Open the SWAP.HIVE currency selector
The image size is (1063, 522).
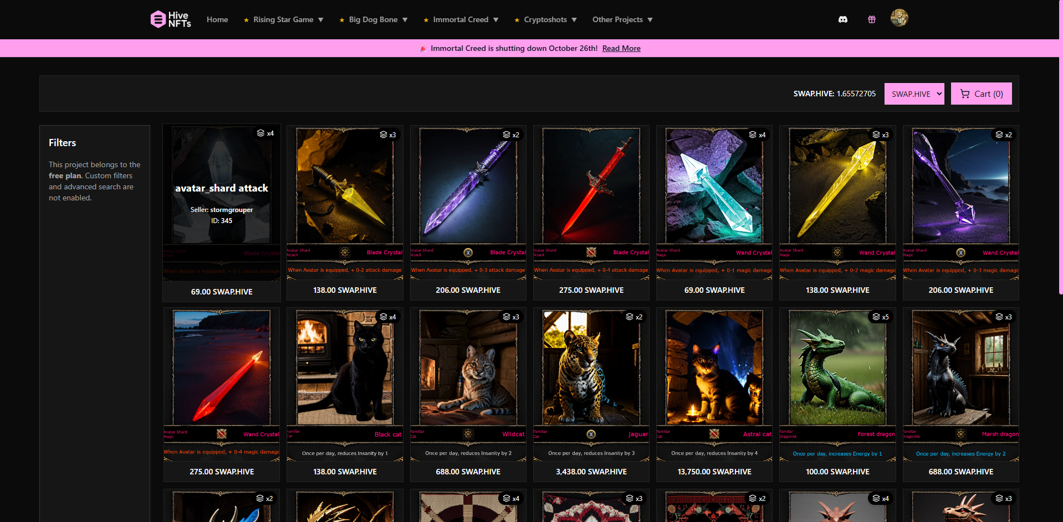click(914, 94)
